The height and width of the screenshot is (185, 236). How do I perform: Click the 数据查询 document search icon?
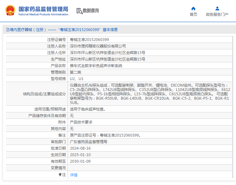(x=79, y=11)
